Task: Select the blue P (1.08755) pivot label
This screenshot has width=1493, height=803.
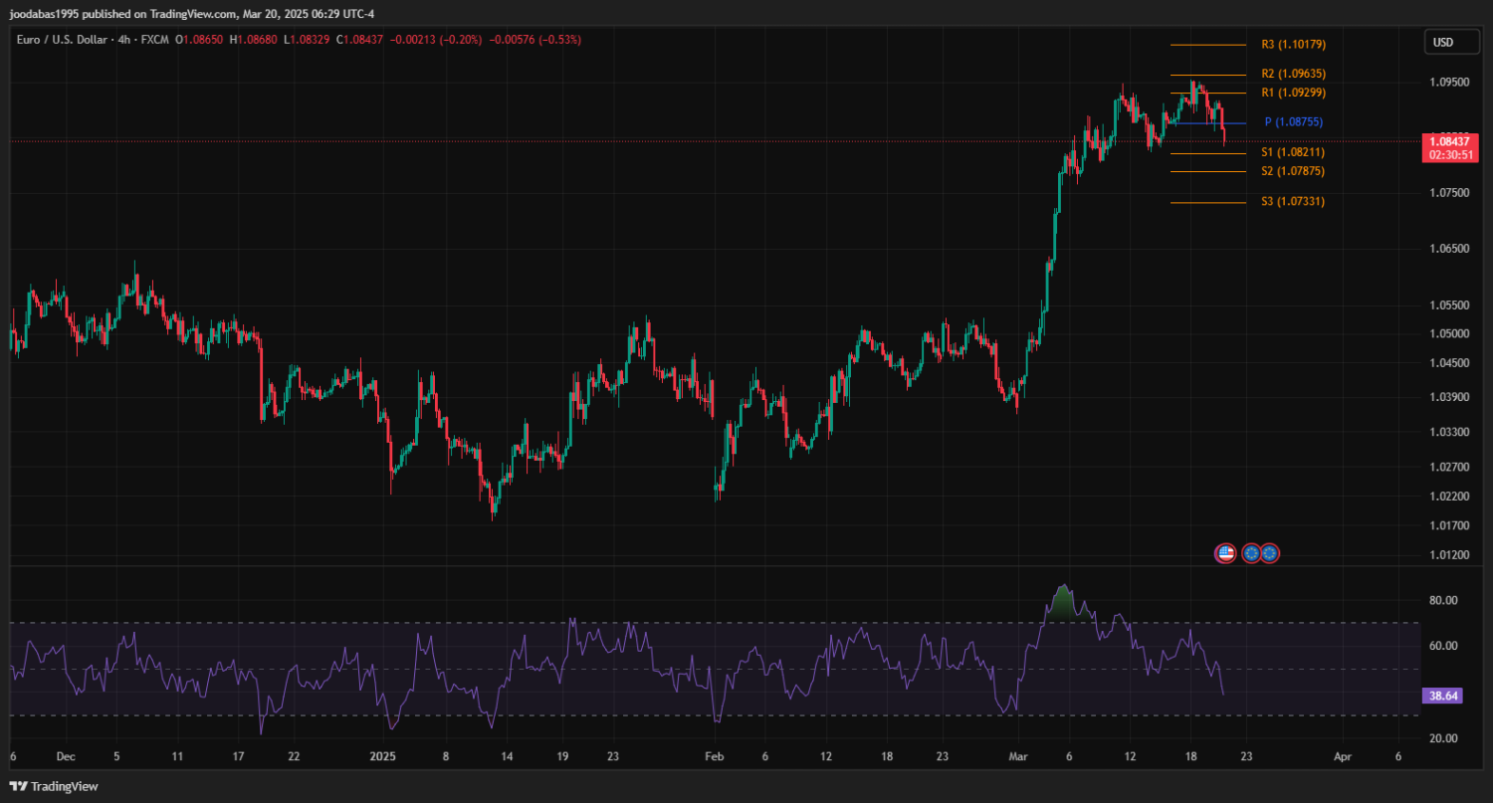Action: 1293,122
